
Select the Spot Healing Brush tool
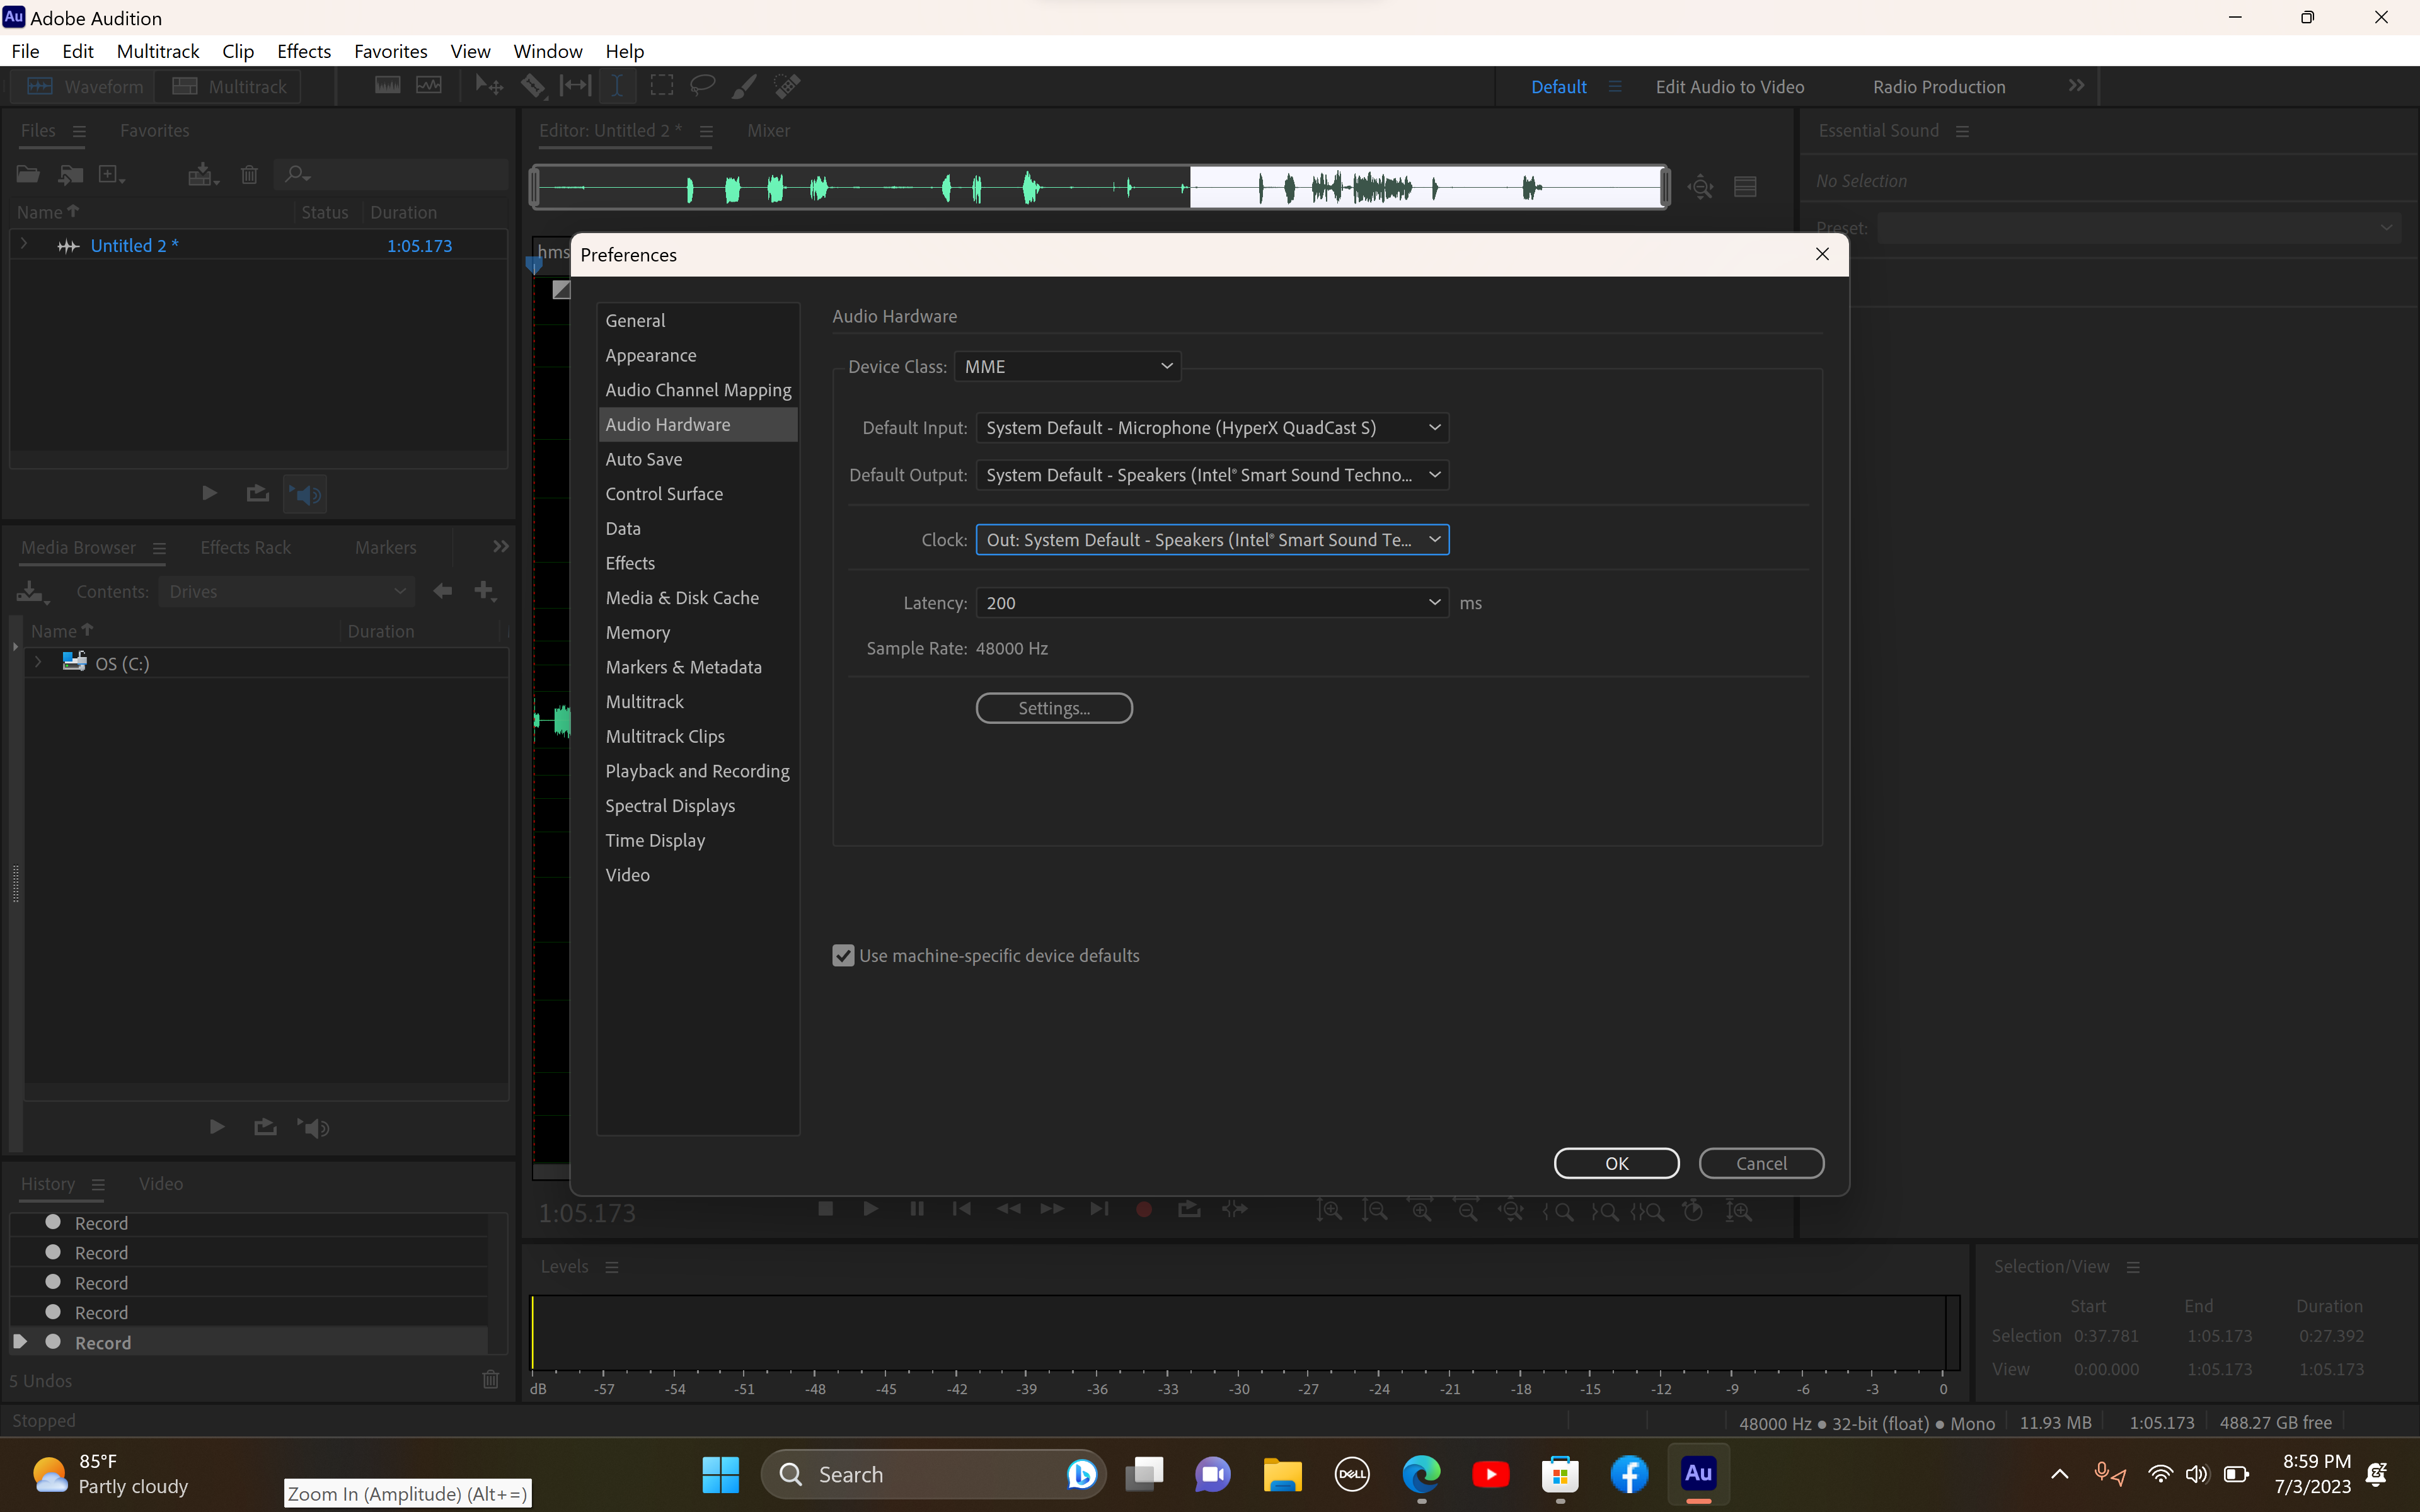pos(788,85)
